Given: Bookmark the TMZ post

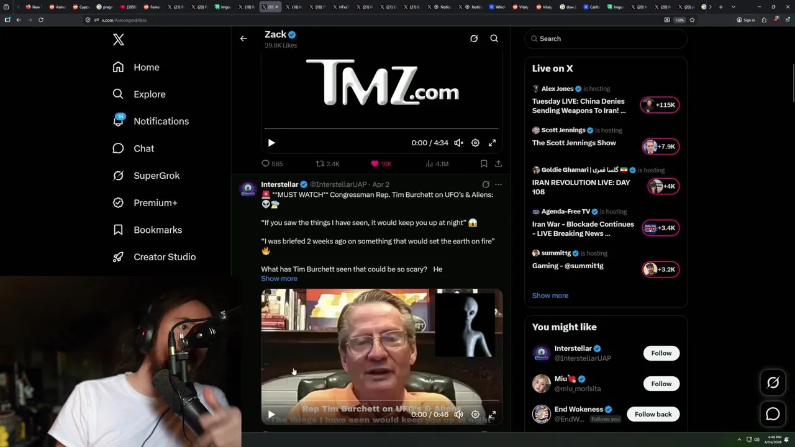Looking at the screenshot, I should [484, 164].
